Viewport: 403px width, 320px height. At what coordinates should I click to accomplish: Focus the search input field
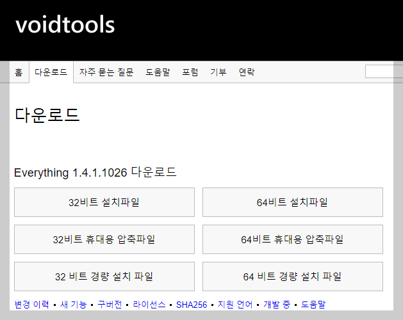[x=384, y=72]
